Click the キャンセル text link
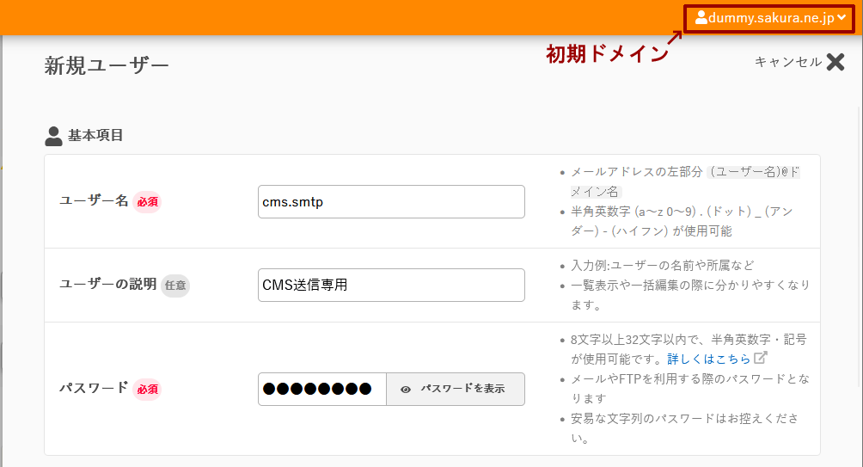Screen dimensions: 863x467 (787, 62)
